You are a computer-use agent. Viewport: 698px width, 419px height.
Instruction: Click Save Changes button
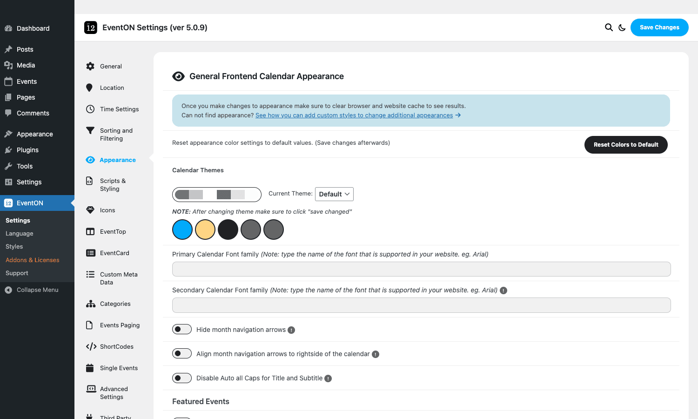click(659, 27)
